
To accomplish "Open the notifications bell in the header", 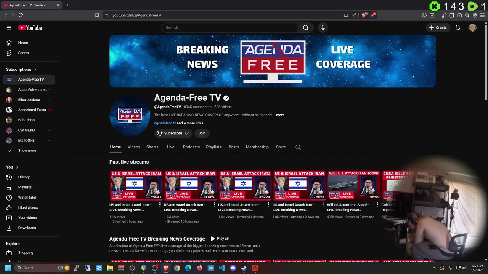I will click(458, 27).
